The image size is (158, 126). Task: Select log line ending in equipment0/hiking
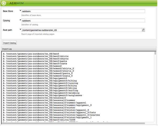40,81
